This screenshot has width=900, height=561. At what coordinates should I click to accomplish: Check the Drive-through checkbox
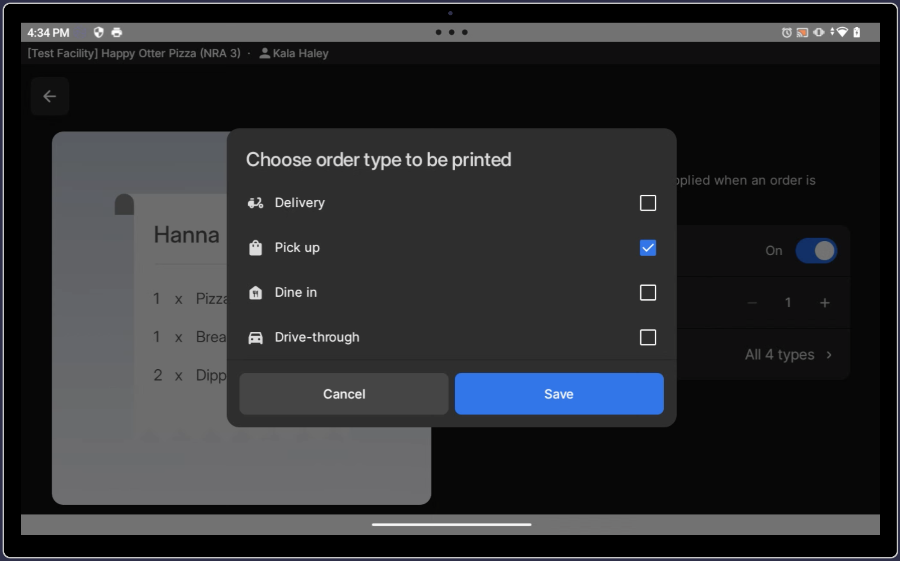[x=647, y=337]
